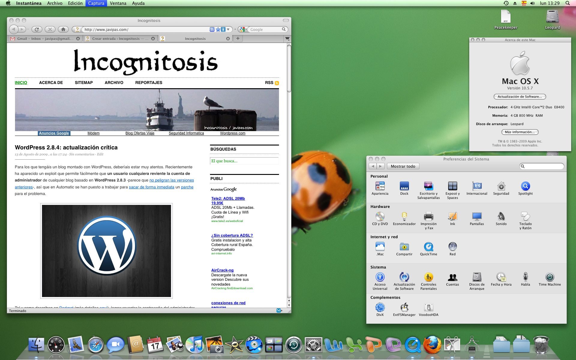Open the REPORTAJES navigation link
576x360 pixels.
(x=148, y=82)
